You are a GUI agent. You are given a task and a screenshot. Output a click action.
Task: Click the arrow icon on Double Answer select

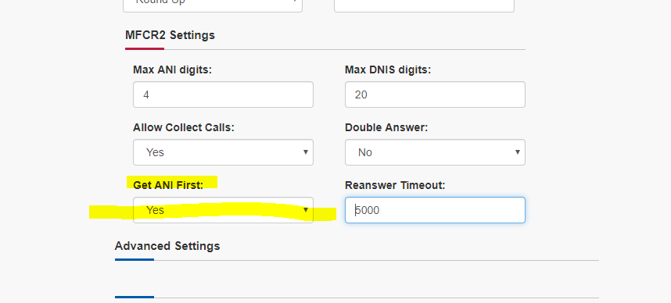[518, 152]
